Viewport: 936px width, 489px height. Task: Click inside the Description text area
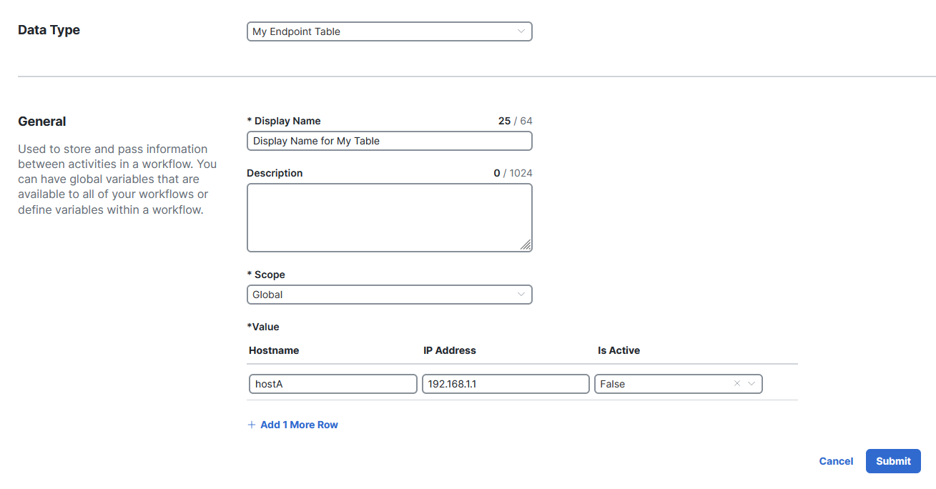pos(389,218)
